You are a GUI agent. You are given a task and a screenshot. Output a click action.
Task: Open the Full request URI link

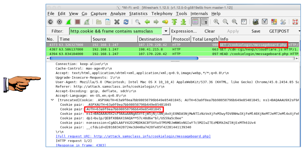[133, 136]
